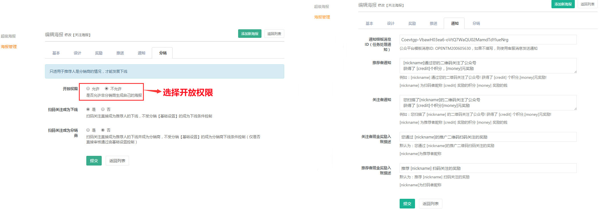Focus the 关注者通知 text area
Image resolution: width=603 pixels, height=215 pixels.
(488, 103)
